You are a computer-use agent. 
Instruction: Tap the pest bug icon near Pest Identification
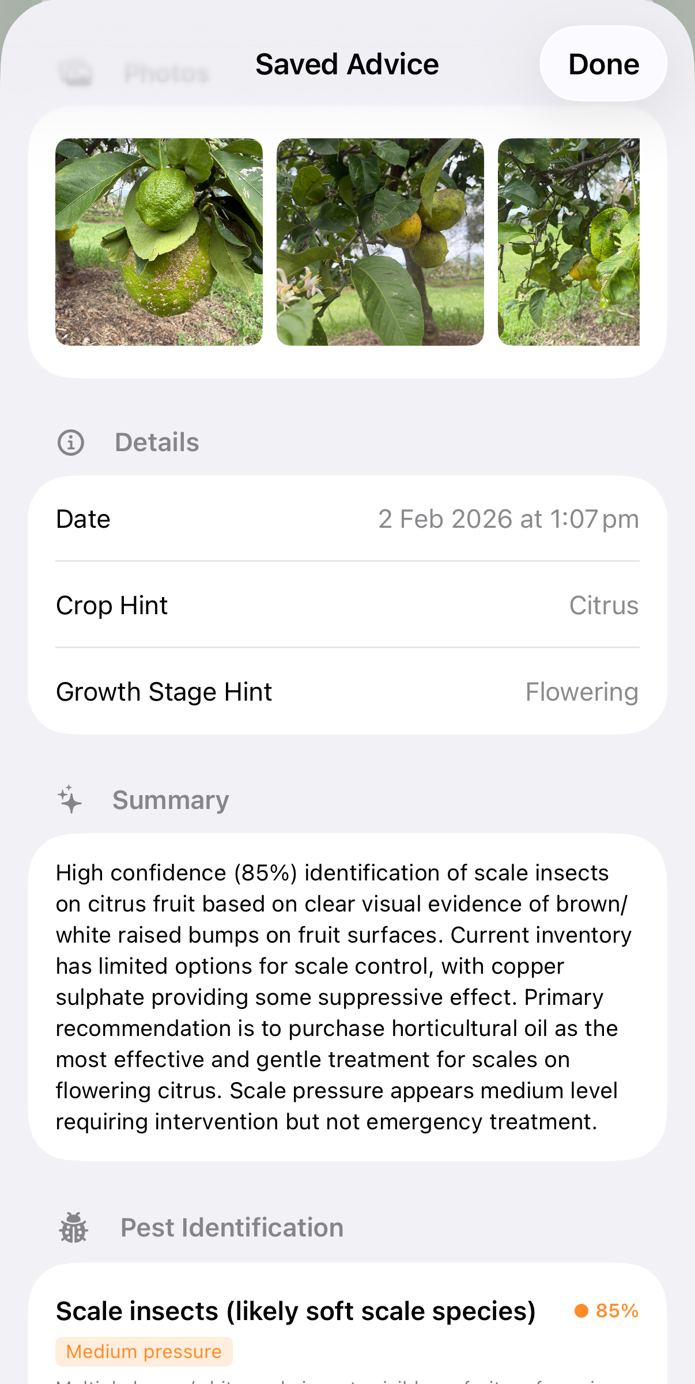pos(73,1227)
